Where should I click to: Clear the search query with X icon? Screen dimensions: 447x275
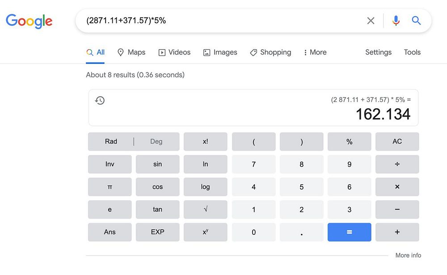tap(371, 21)
